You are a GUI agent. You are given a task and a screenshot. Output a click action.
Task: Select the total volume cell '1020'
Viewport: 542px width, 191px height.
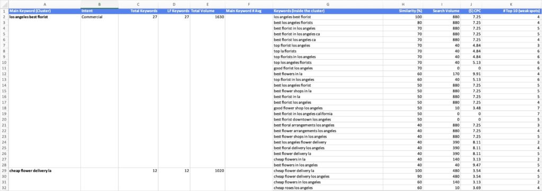(207, 170)
